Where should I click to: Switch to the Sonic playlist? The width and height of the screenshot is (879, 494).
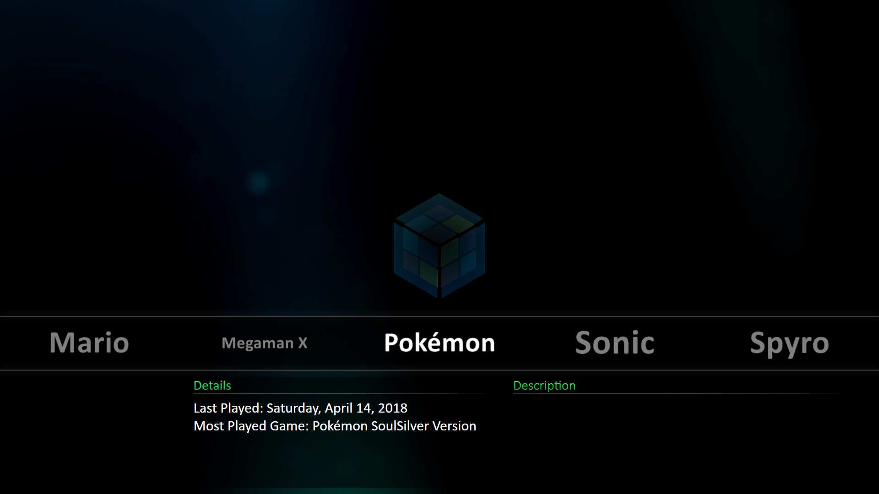(x=615, y=343)
